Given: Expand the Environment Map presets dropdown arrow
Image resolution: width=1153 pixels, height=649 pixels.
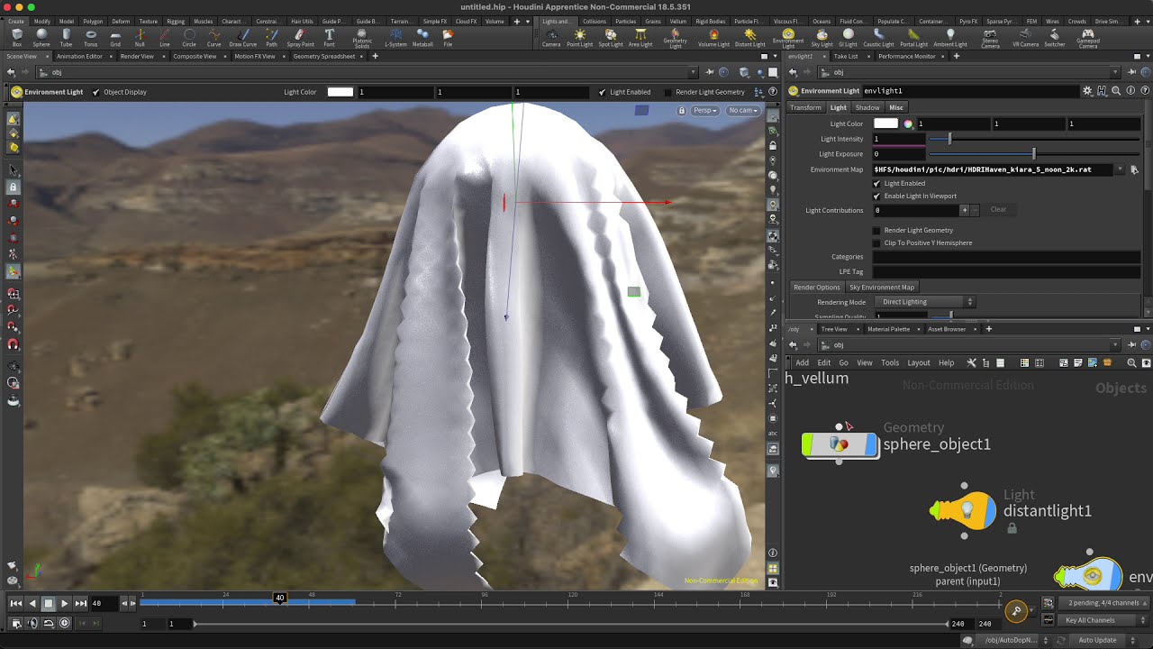Looking at the screenshot, I should (x=1120, y=169).
